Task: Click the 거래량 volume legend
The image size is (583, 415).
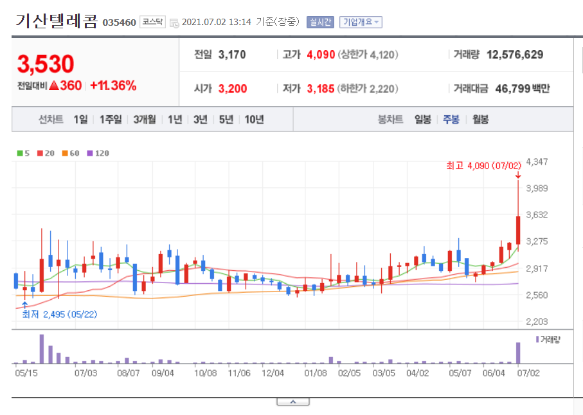Action: [x=548, y=340]
